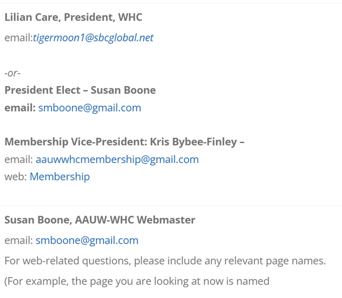Click the Kris Bybee-Finley name
This screenshot has height=298, width=342.
193,142
